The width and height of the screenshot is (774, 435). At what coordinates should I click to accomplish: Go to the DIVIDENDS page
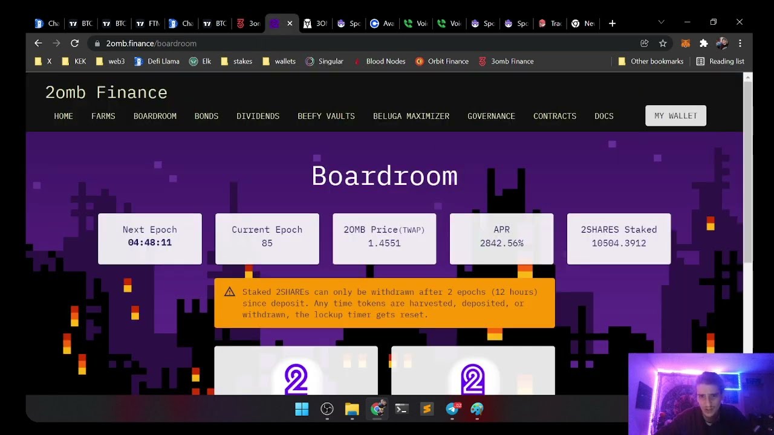pos(258,116)
